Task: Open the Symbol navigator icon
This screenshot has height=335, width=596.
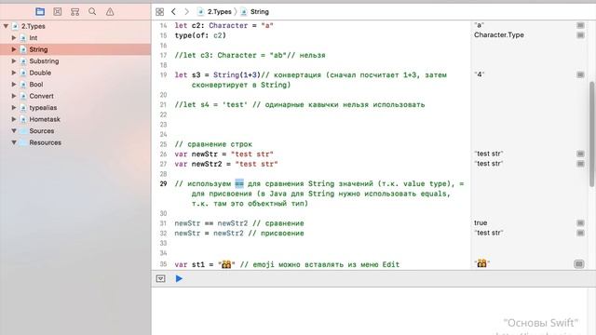Action: (74, 12)
